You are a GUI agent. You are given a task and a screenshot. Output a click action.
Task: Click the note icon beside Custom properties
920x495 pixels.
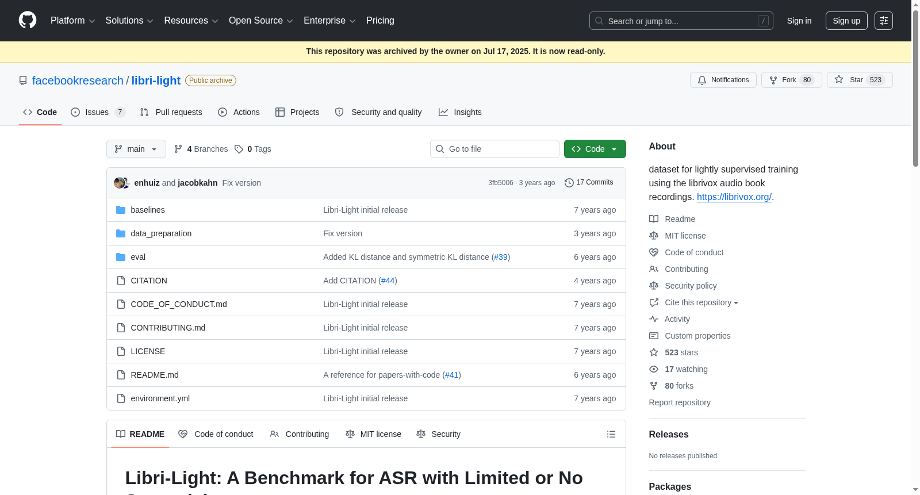[654, 336]
